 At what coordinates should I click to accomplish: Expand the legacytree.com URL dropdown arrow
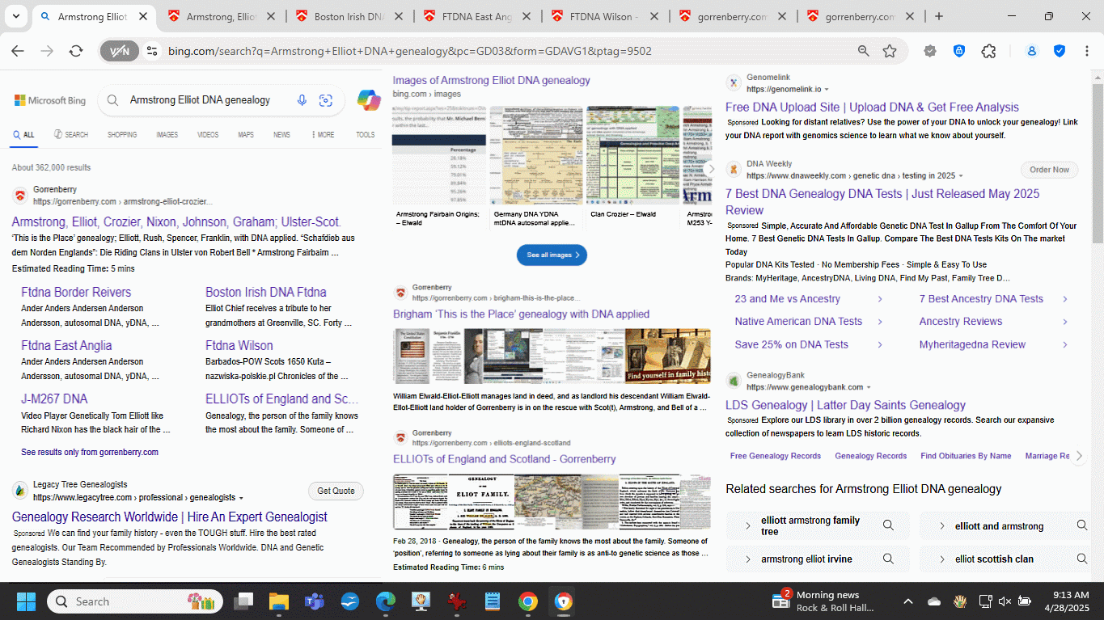241,498
